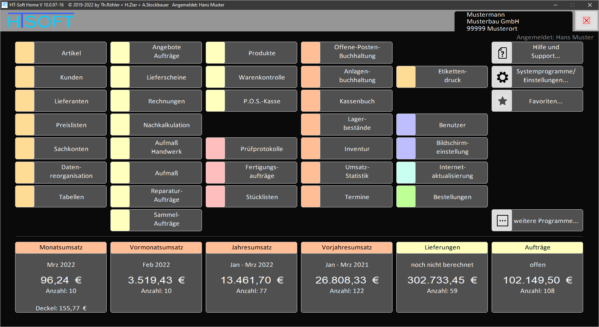Viewport: 599px width, 327px height.
Task: Open the Benutzer management
Action: pyautogui.click(x=452, y=125)
